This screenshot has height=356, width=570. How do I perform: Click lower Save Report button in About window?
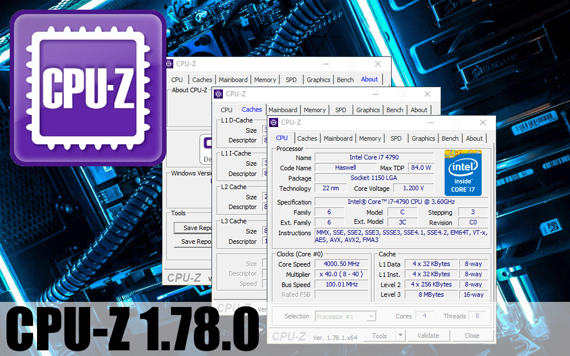tap(193, 242)
